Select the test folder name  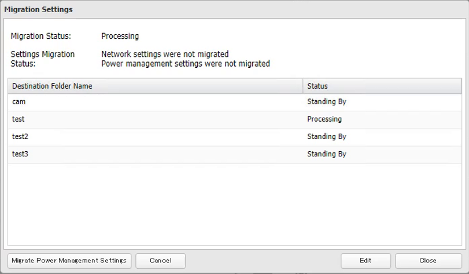(x=19, y=119)
